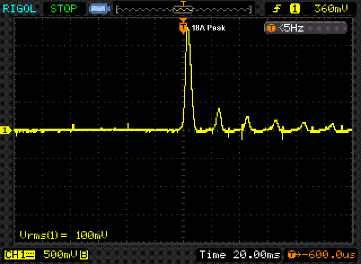Click the 500mV vertical scale readout
The image size is (361, 264).
click(x=60, y=254)
